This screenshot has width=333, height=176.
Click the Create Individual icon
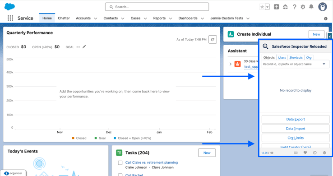click(231, 34)
